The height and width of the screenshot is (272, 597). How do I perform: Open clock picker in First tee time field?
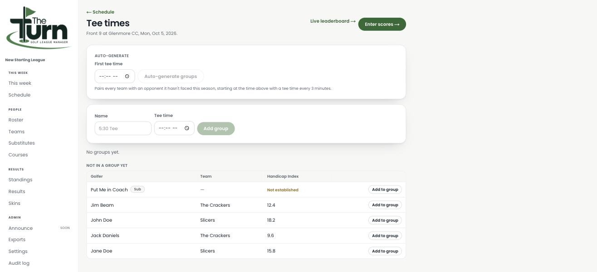(x=127, y=76)
